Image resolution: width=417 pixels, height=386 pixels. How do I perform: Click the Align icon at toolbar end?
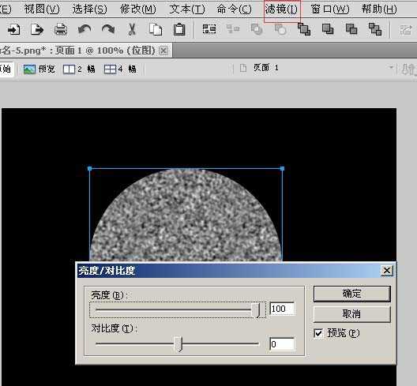406,30
